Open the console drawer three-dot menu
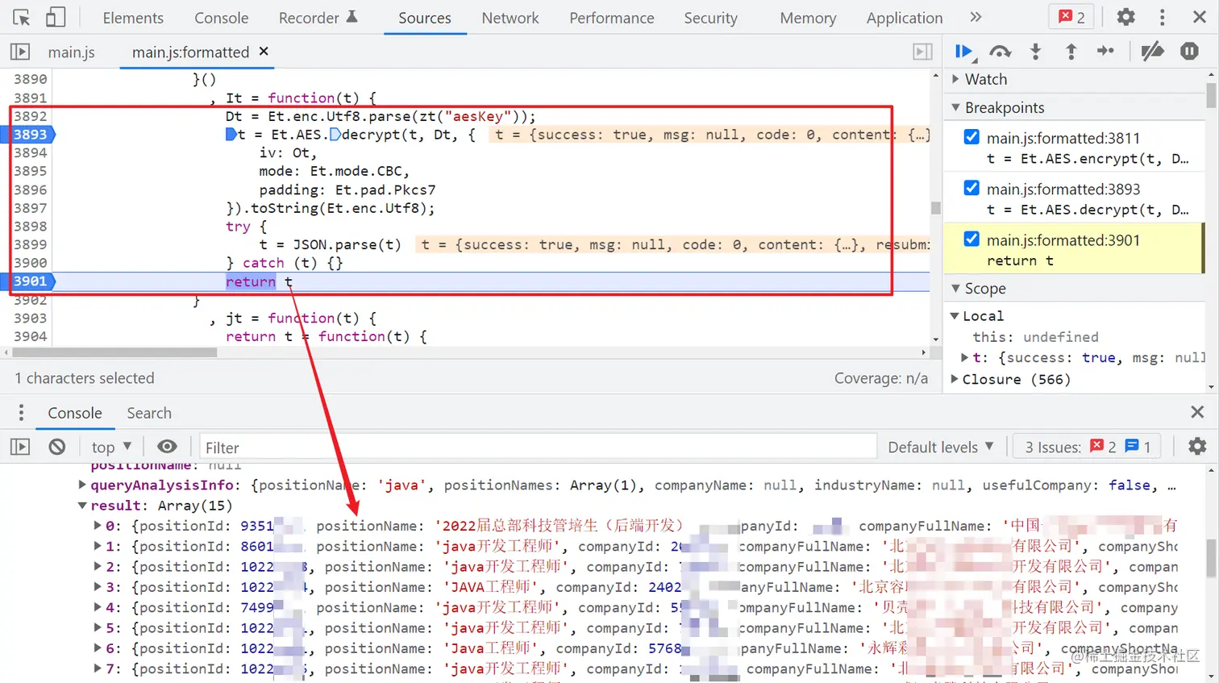 tap(21, 413)
